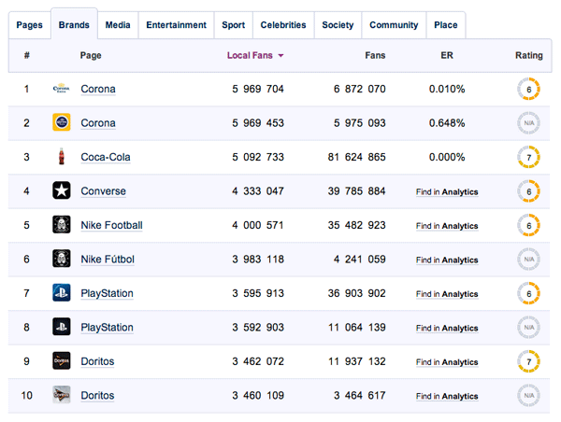The width and height of the screenshot is (561, 422).
Task: Click the Local Fans column header
Action: [250, 55]
